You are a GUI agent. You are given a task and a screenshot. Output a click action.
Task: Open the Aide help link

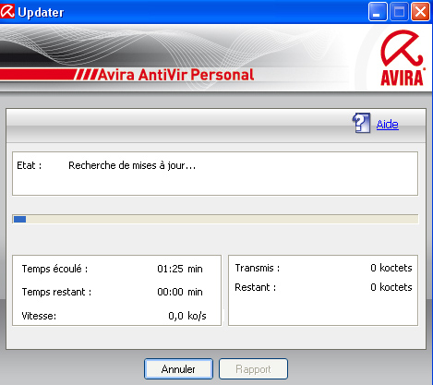(x=388, y=125)
